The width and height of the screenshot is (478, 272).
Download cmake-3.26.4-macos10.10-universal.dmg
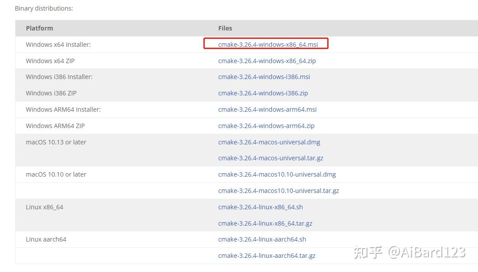point(277,175)
